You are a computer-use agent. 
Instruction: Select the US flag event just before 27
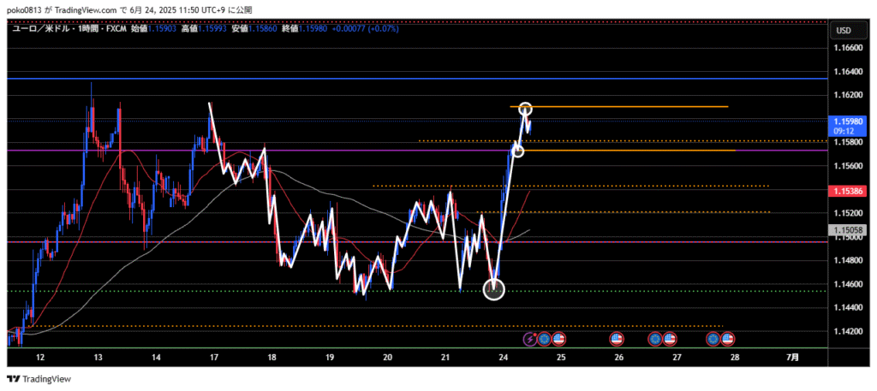tap(669, 339)
